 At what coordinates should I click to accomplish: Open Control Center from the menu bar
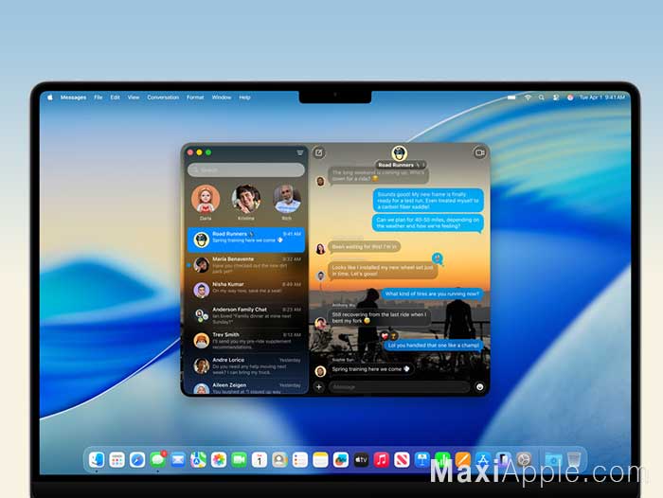pyautogui.click(x=556, y=98)
